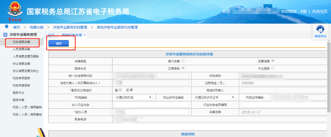The width and height of the screenshot is (331, 137).
Task: Toggle the 正常服务 checkbox
Action: [183, 68]
